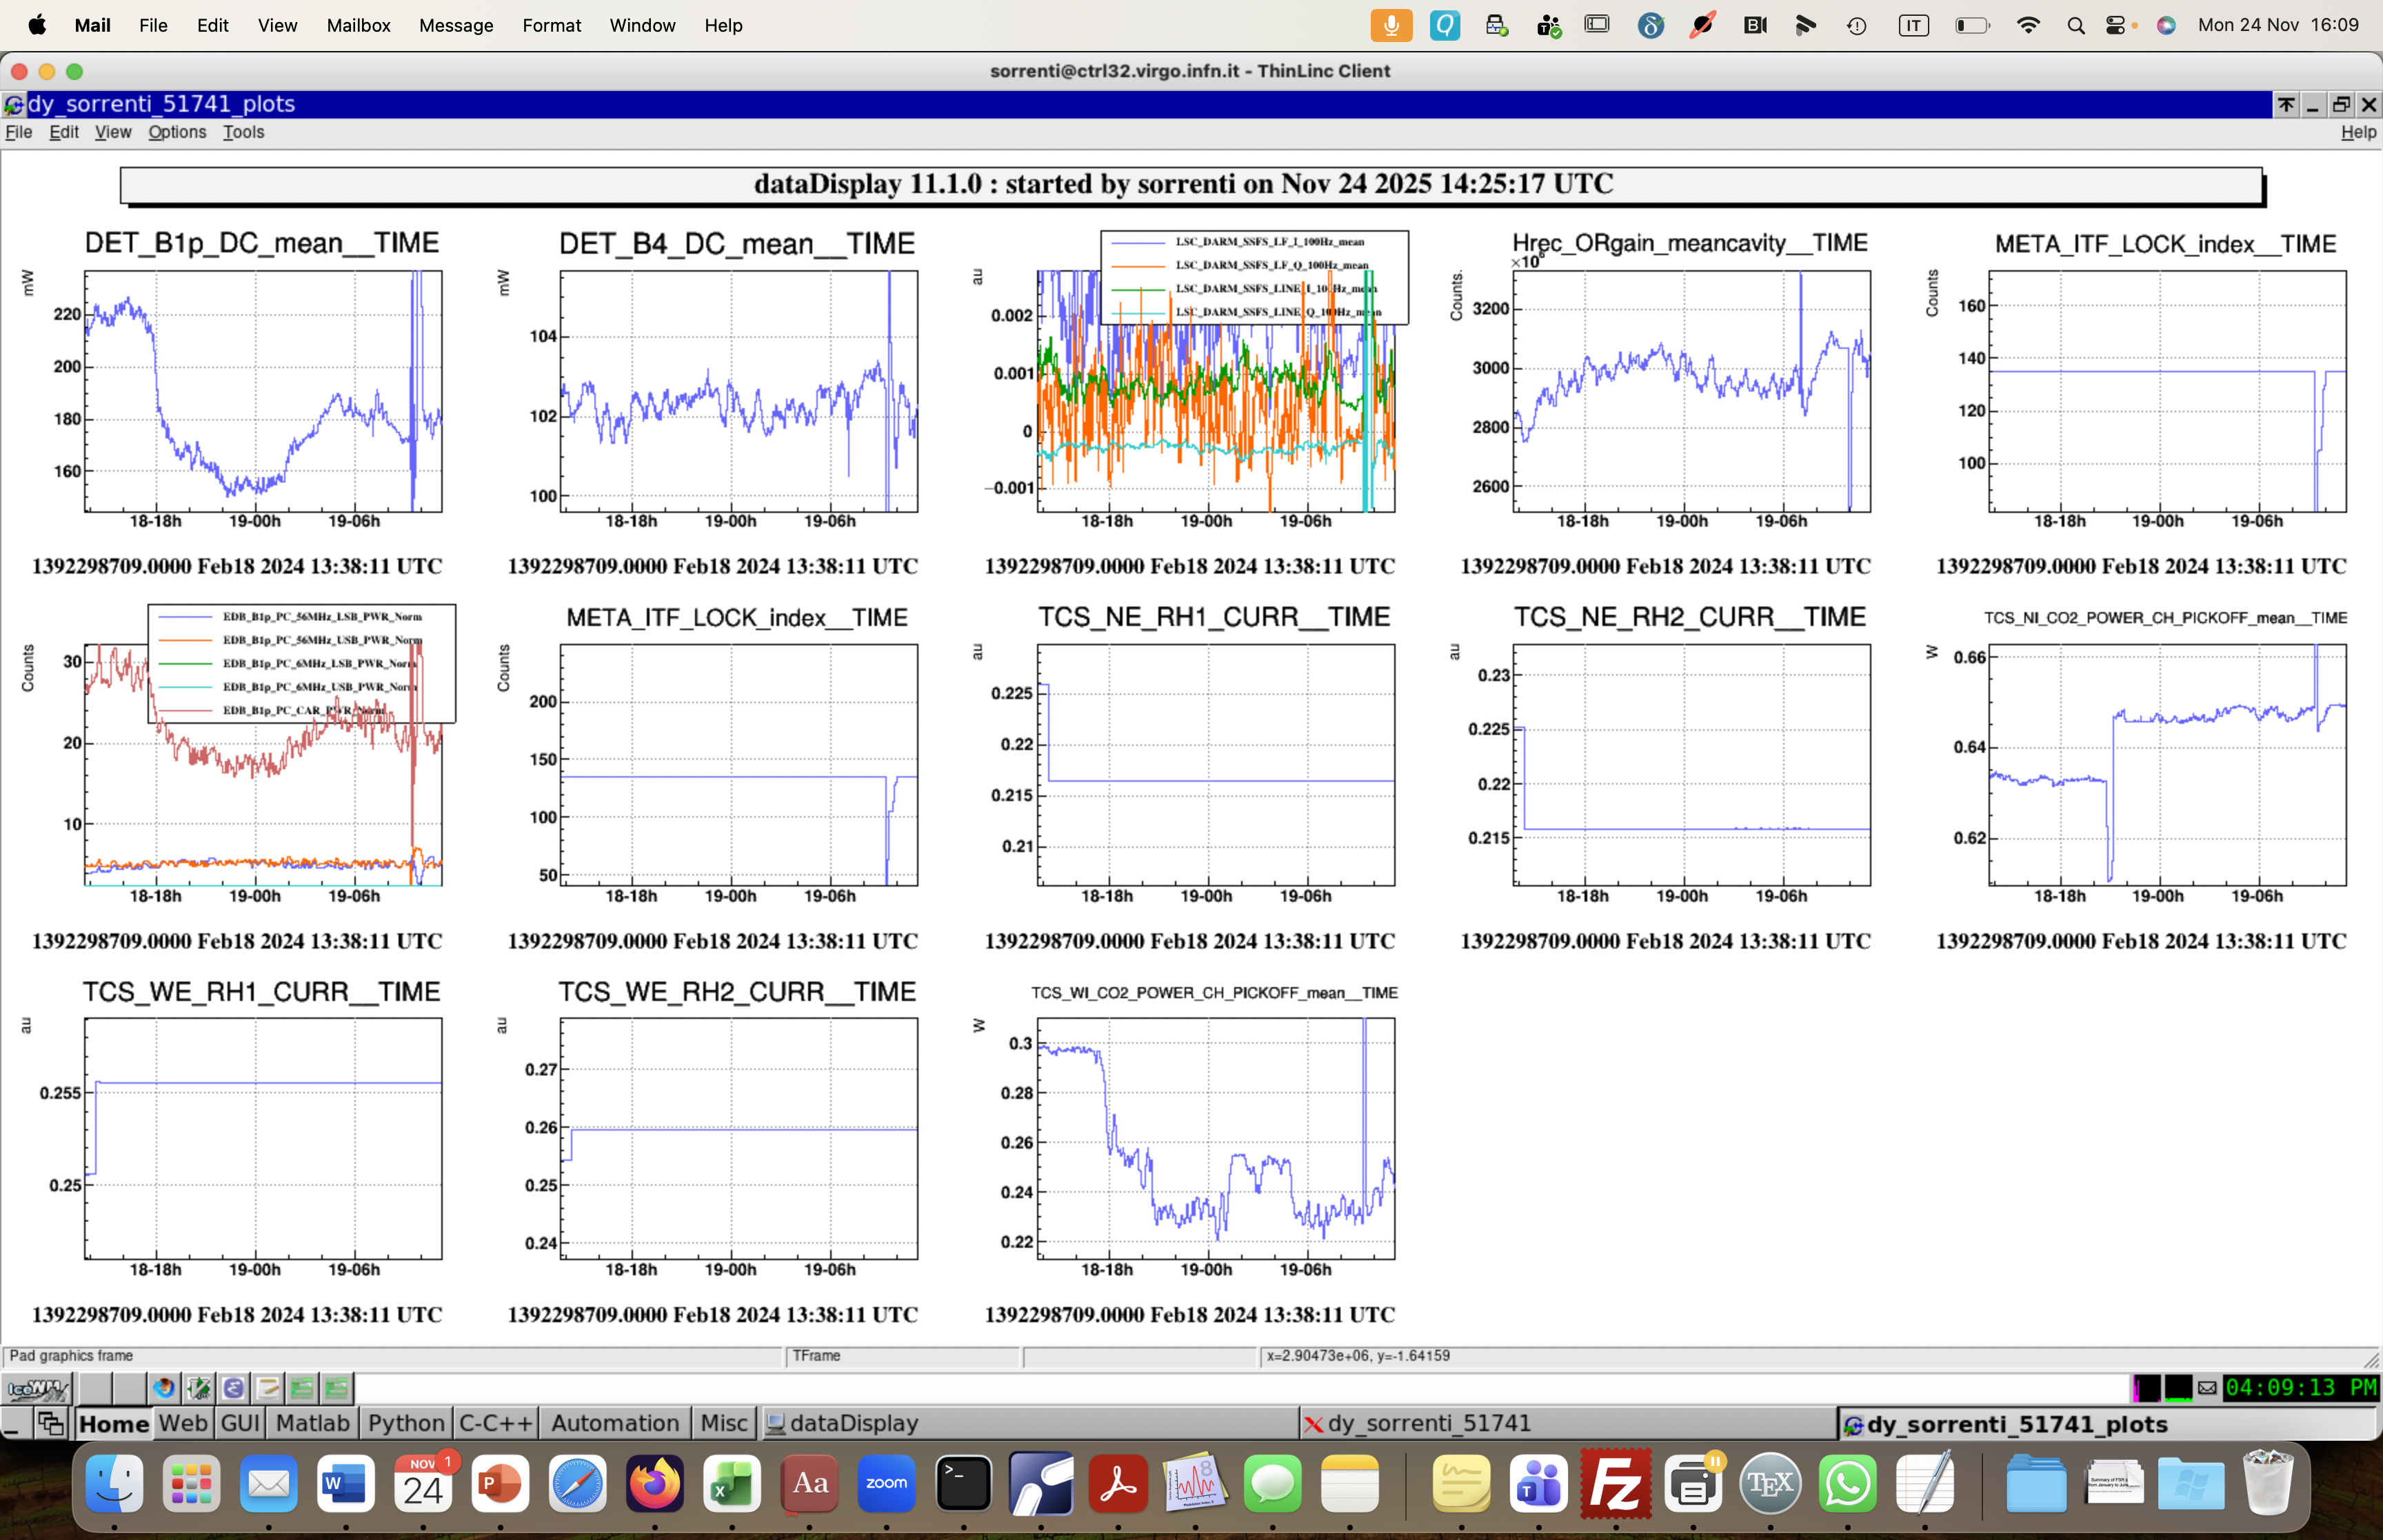This screenshot has height=1540, width=2383.
Task: Click the window list icon beside Home
Action: pos(50,1423)
